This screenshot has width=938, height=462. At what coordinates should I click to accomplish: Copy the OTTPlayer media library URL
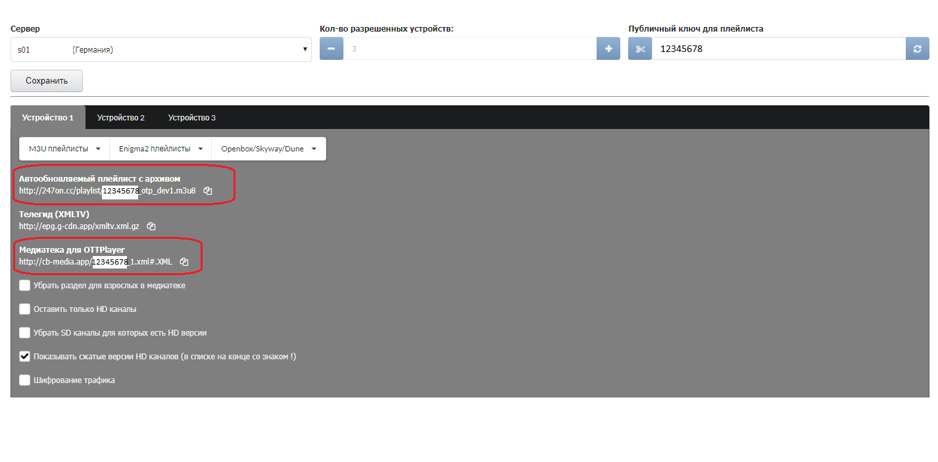point(184,262)
